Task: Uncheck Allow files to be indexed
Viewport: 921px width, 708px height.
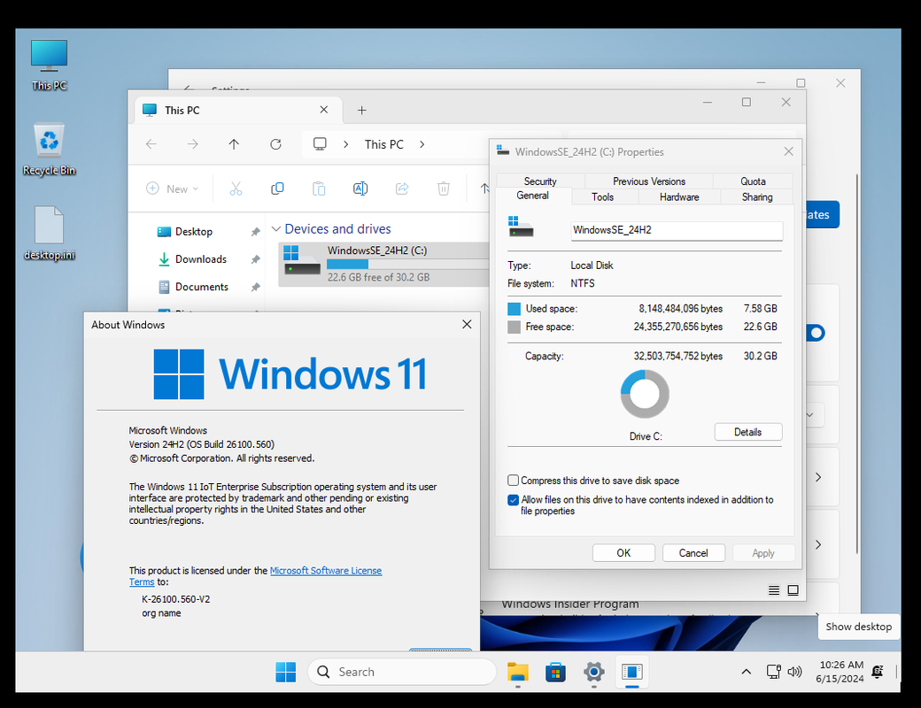Action: tap(514, 500)
